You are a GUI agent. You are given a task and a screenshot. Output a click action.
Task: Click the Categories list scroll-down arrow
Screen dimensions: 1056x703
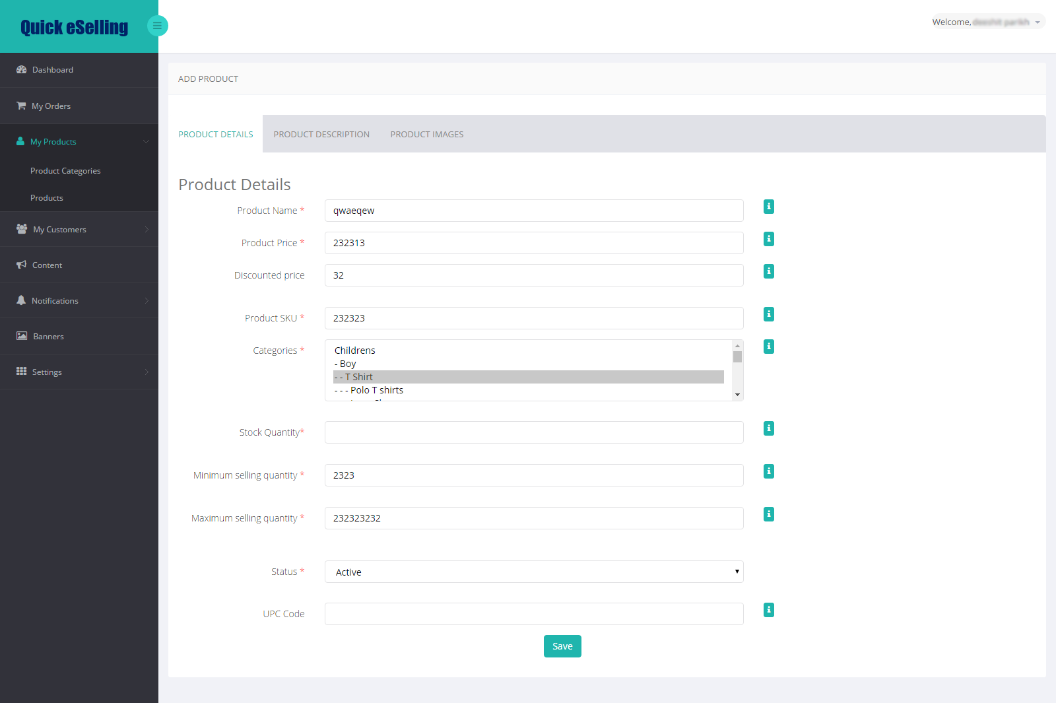click(x=738, y=395)
